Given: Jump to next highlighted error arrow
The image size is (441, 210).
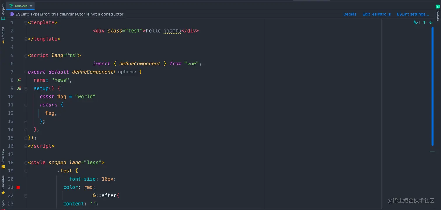Looking at the screenshot, I should pyautogui.click(x=431, y=22).
